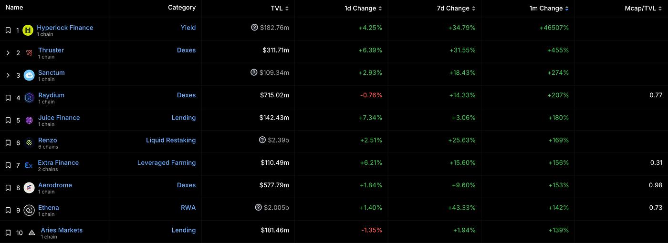Click the question mark beside Ethena TVL

pos(259,207)
